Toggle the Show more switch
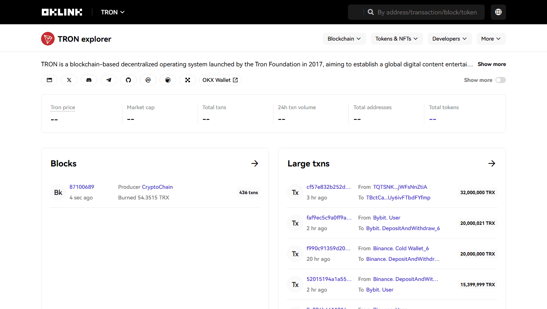 click(501, 80)
